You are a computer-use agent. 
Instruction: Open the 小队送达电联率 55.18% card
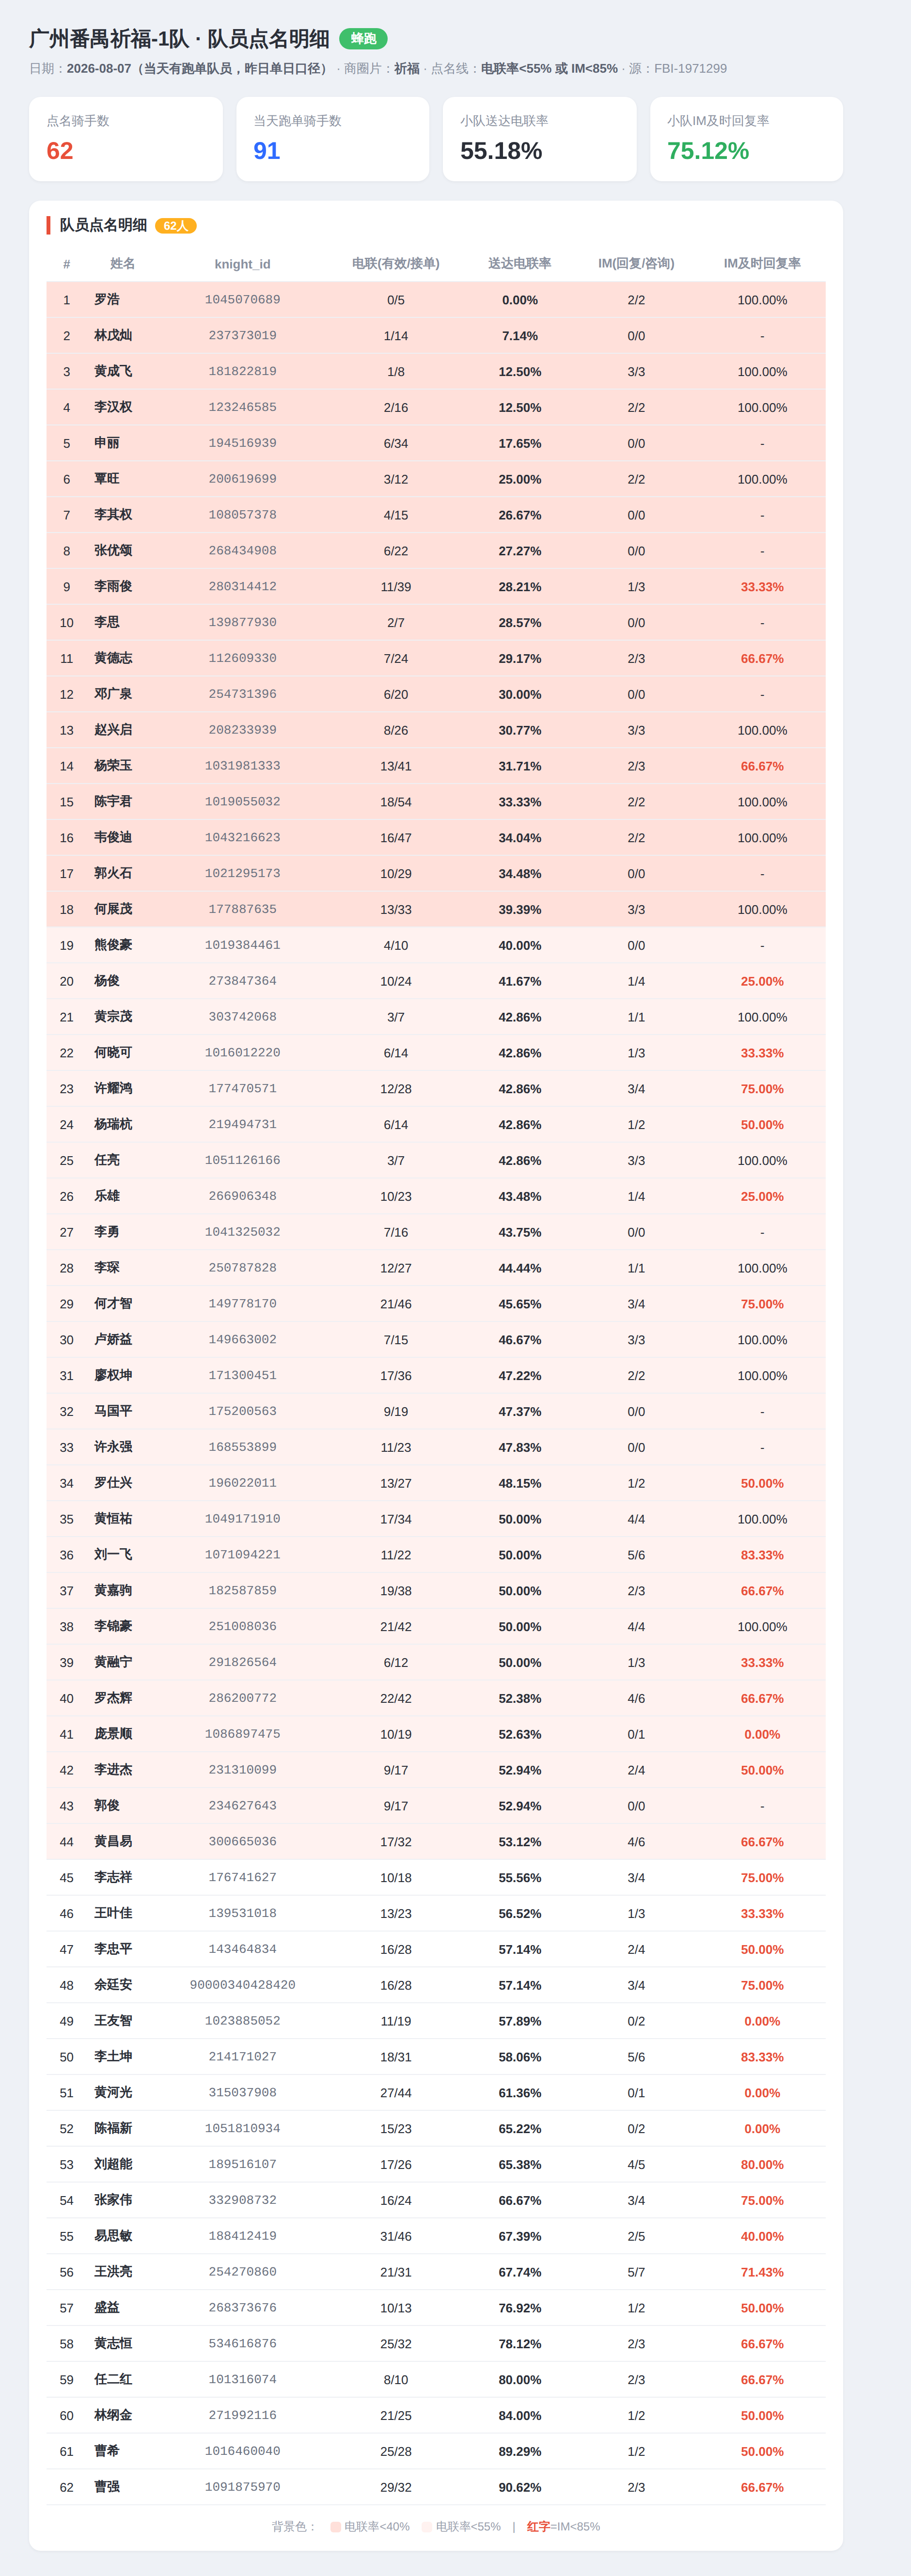540,139
